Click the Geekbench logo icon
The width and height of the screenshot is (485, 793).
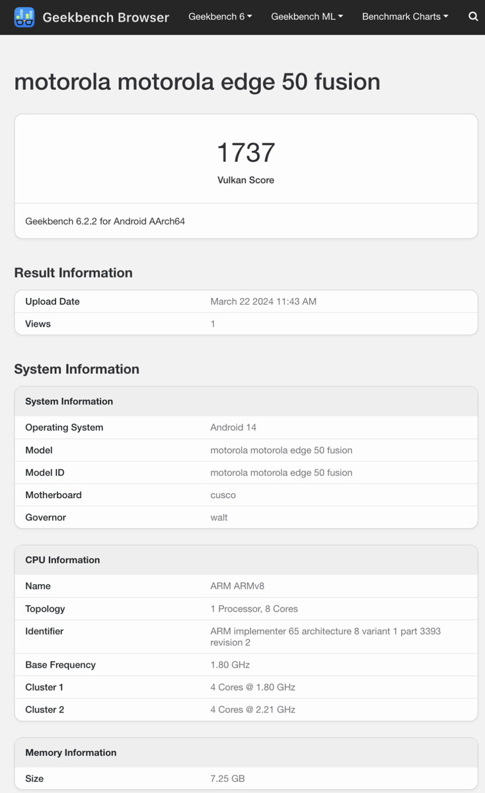[x=24, y=17]
